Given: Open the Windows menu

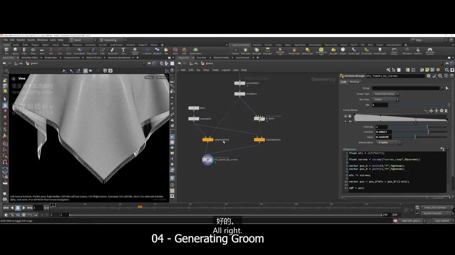Looking at the screenshot, I should [42, 40].
